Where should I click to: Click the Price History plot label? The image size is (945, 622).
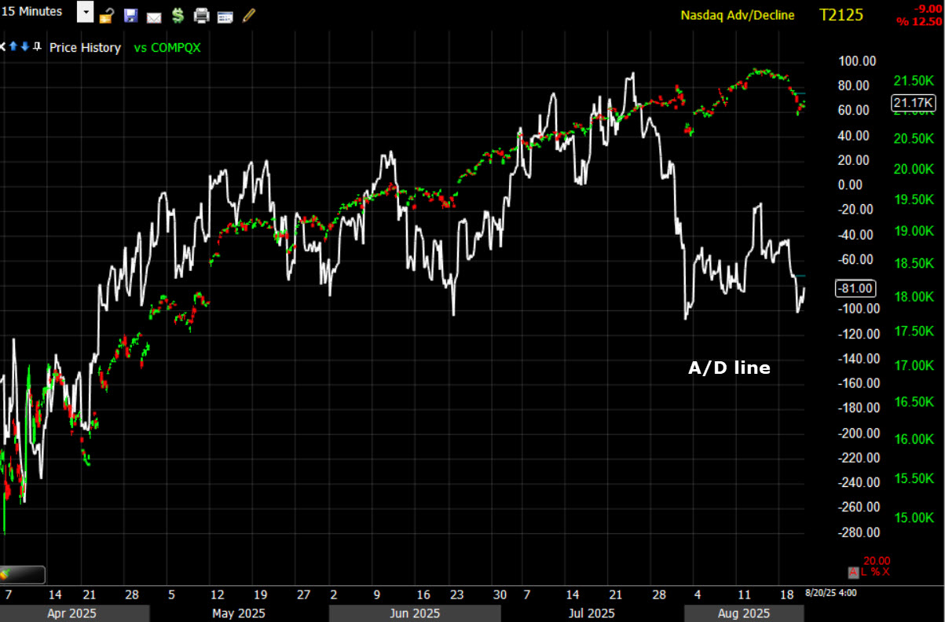point(85,48)
